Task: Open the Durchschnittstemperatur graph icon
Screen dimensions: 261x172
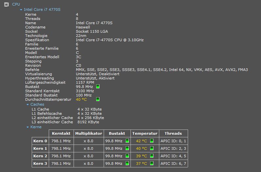Action: pos(98,99)
